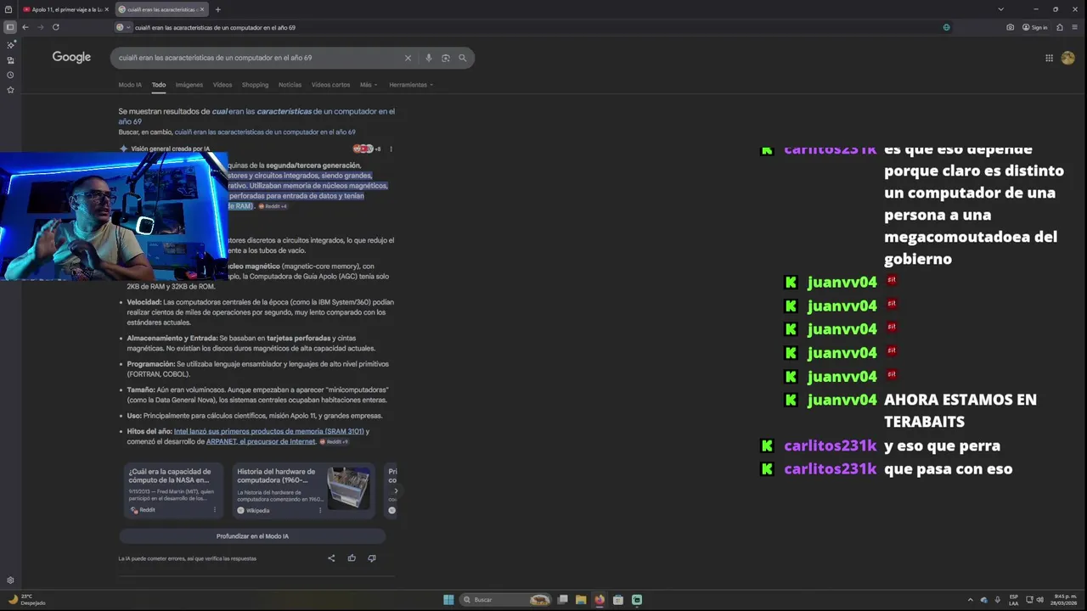Image resolution: width=1087 pixels, height=611 pixels.
Task: Submit search with the magnifier icon
Action: tap(462, 58)
